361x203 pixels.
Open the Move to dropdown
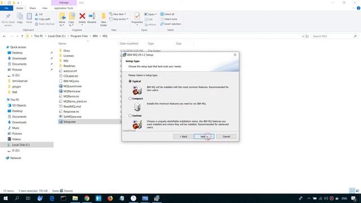point(62,19)
